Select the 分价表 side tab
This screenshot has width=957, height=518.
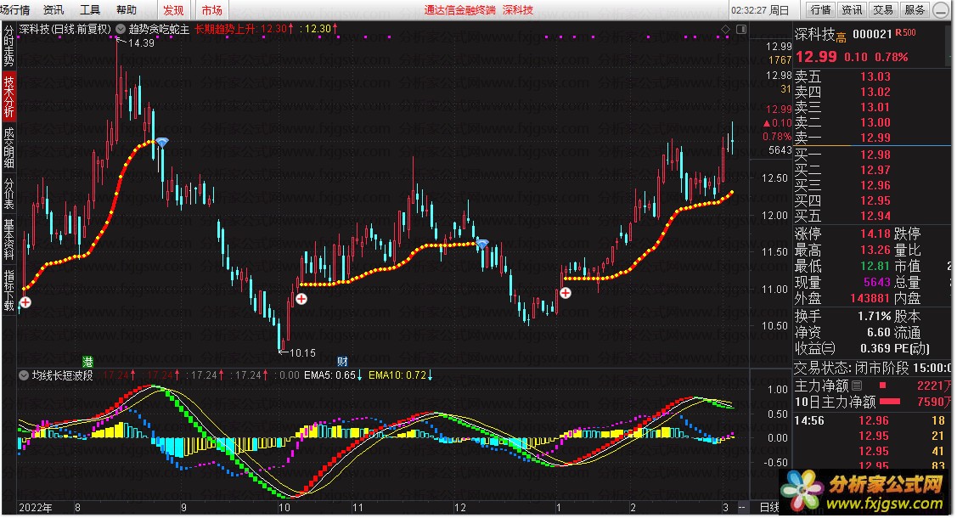pyautogui.click(x=8, y=193)
